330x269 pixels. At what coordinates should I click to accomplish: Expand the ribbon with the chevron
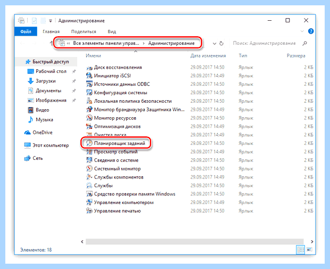coord(302,31)
